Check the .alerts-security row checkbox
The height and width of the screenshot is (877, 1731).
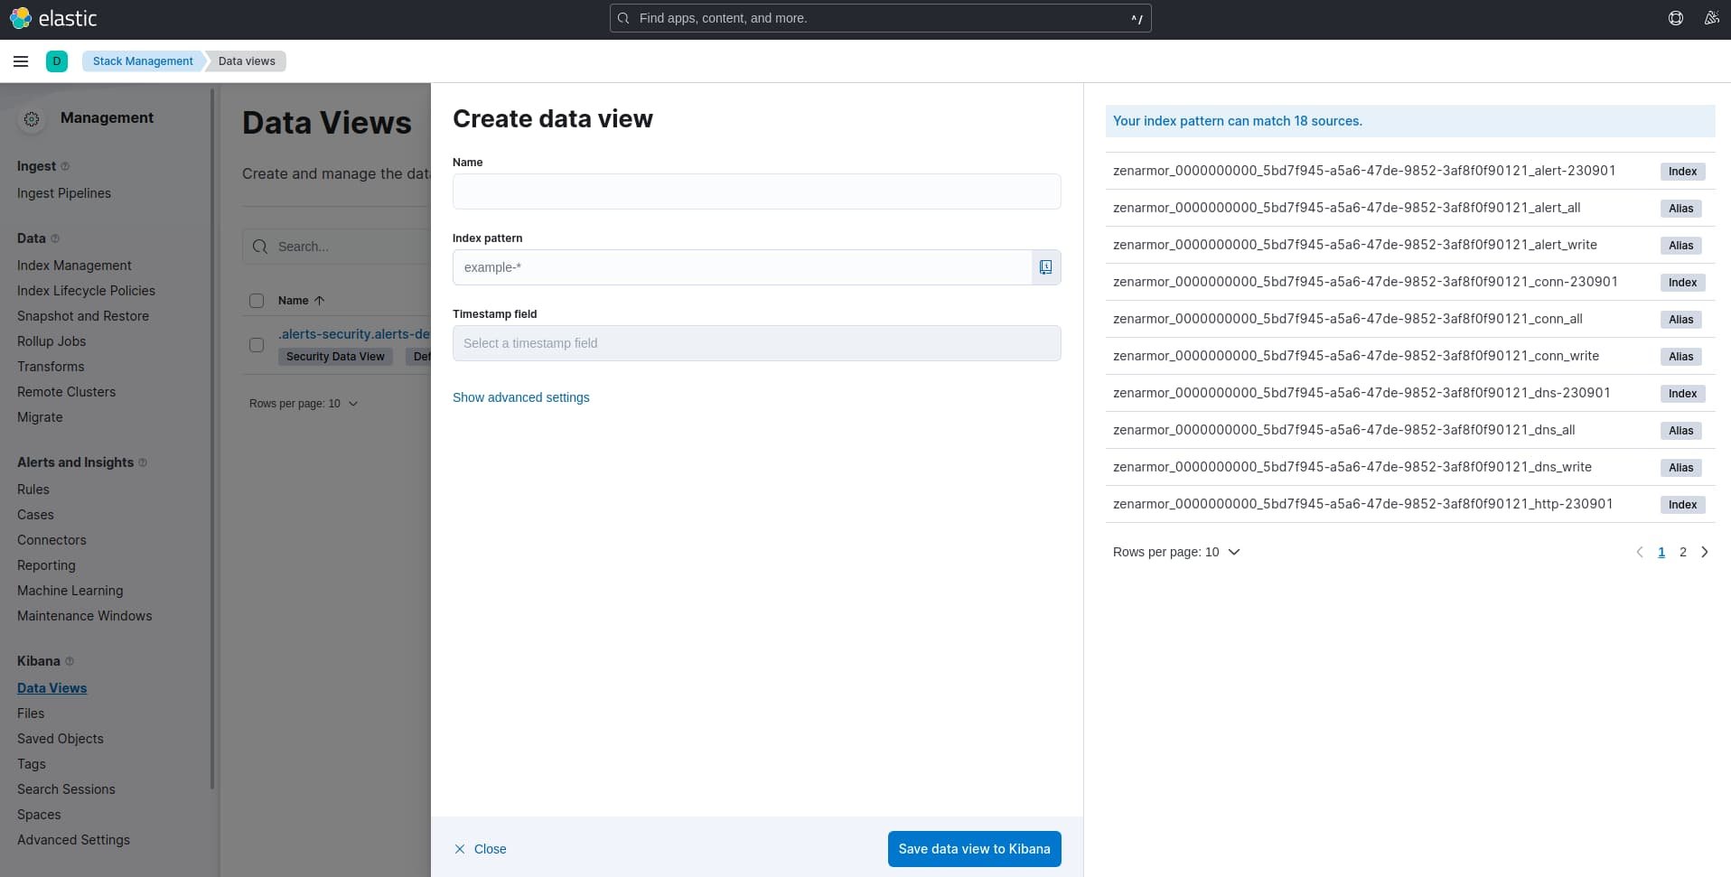[x=256, y=345]
